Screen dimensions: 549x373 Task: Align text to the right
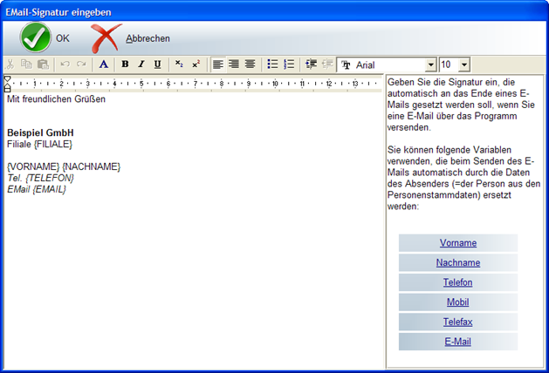click(x=234, y=64)
